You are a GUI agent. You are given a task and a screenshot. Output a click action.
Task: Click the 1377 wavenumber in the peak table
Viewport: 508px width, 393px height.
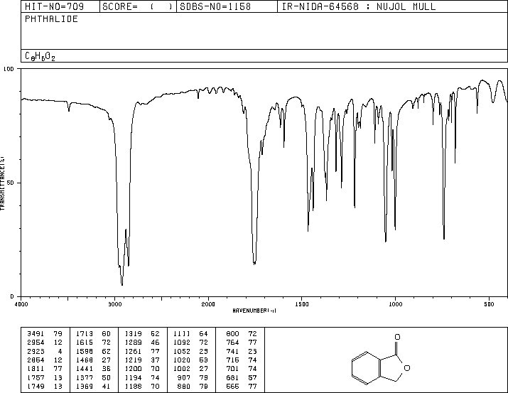click(85, 377)
